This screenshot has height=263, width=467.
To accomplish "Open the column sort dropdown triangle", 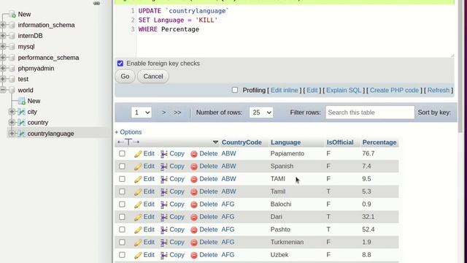I will click(215, 142).
